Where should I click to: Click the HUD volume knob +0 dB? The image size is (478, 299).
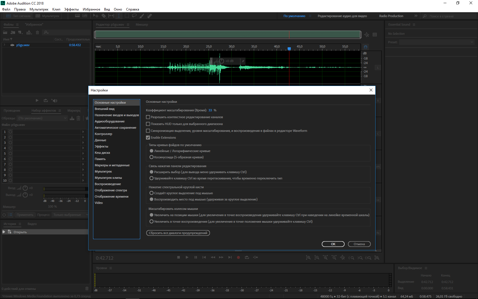[x=222, y=61]
